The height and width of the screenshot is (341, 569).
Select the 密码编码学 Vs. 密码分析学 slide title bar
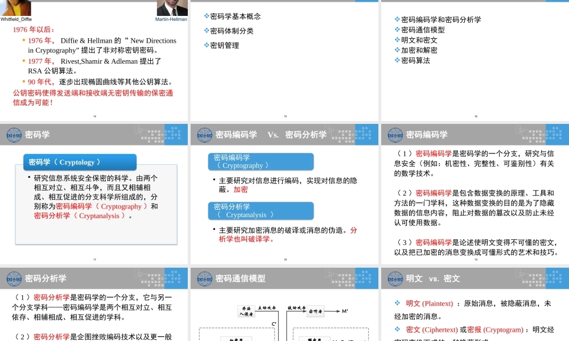click(x=270, y=135)
